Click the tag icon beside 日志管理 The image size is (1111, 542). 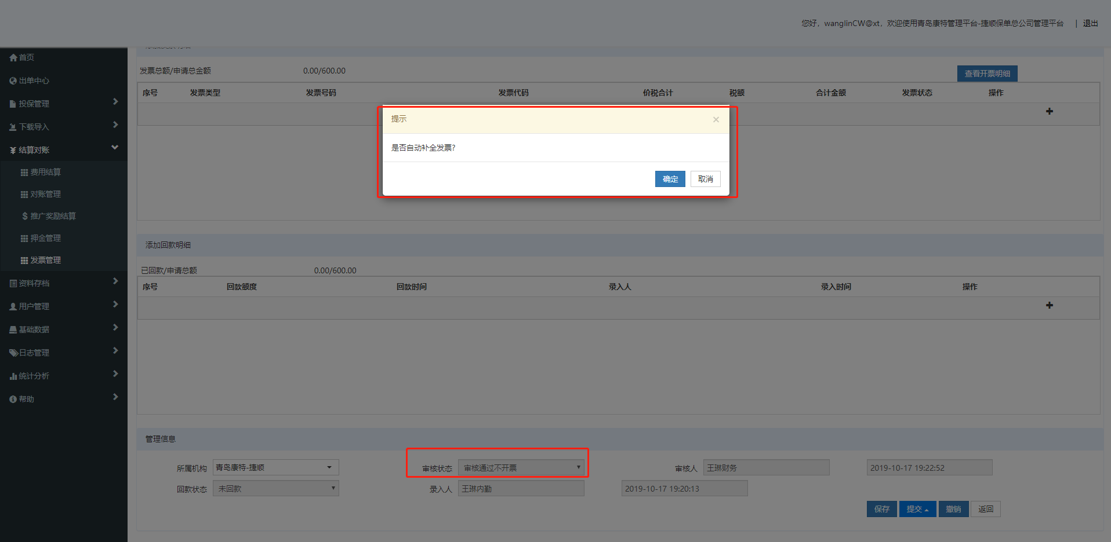click(13, 353)
